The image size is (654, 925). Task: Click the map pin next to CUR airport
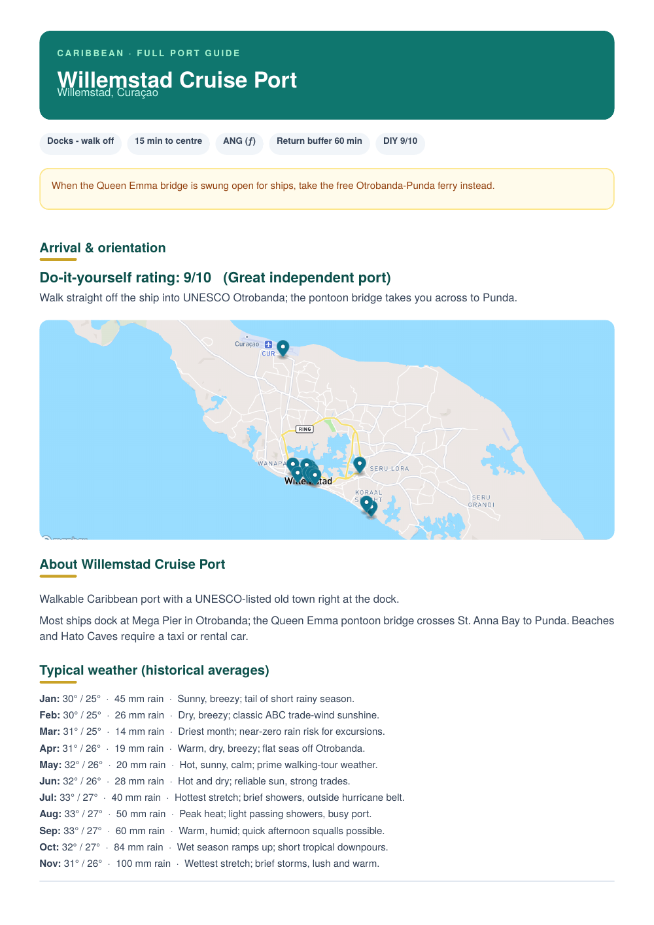click(283, 348)
